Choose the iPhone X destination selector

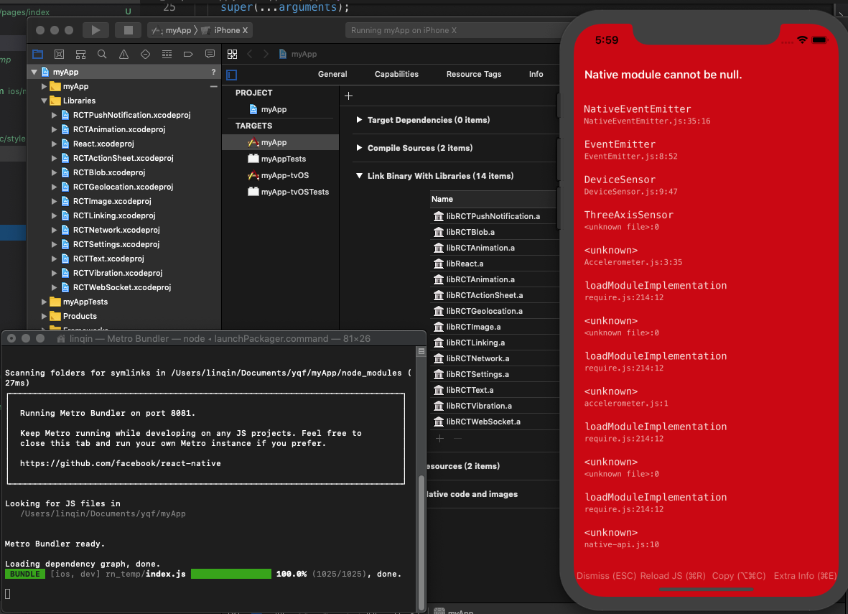pos(225,30)
